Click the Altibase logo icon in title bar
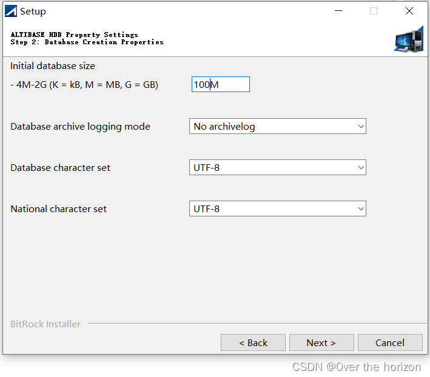 coord(11,12)
